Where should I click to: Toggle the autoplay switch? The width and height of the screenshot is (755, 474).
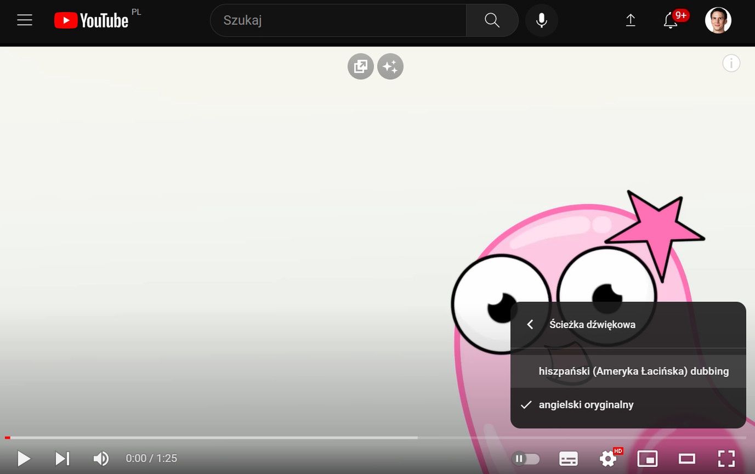[x=526, y=459]
